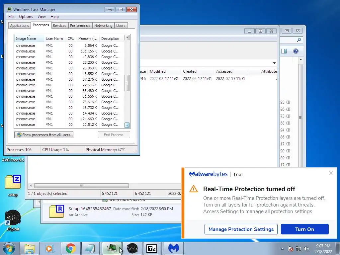Click the rar archive icon in details pane

pyautogui.click(x=56, y=211)
